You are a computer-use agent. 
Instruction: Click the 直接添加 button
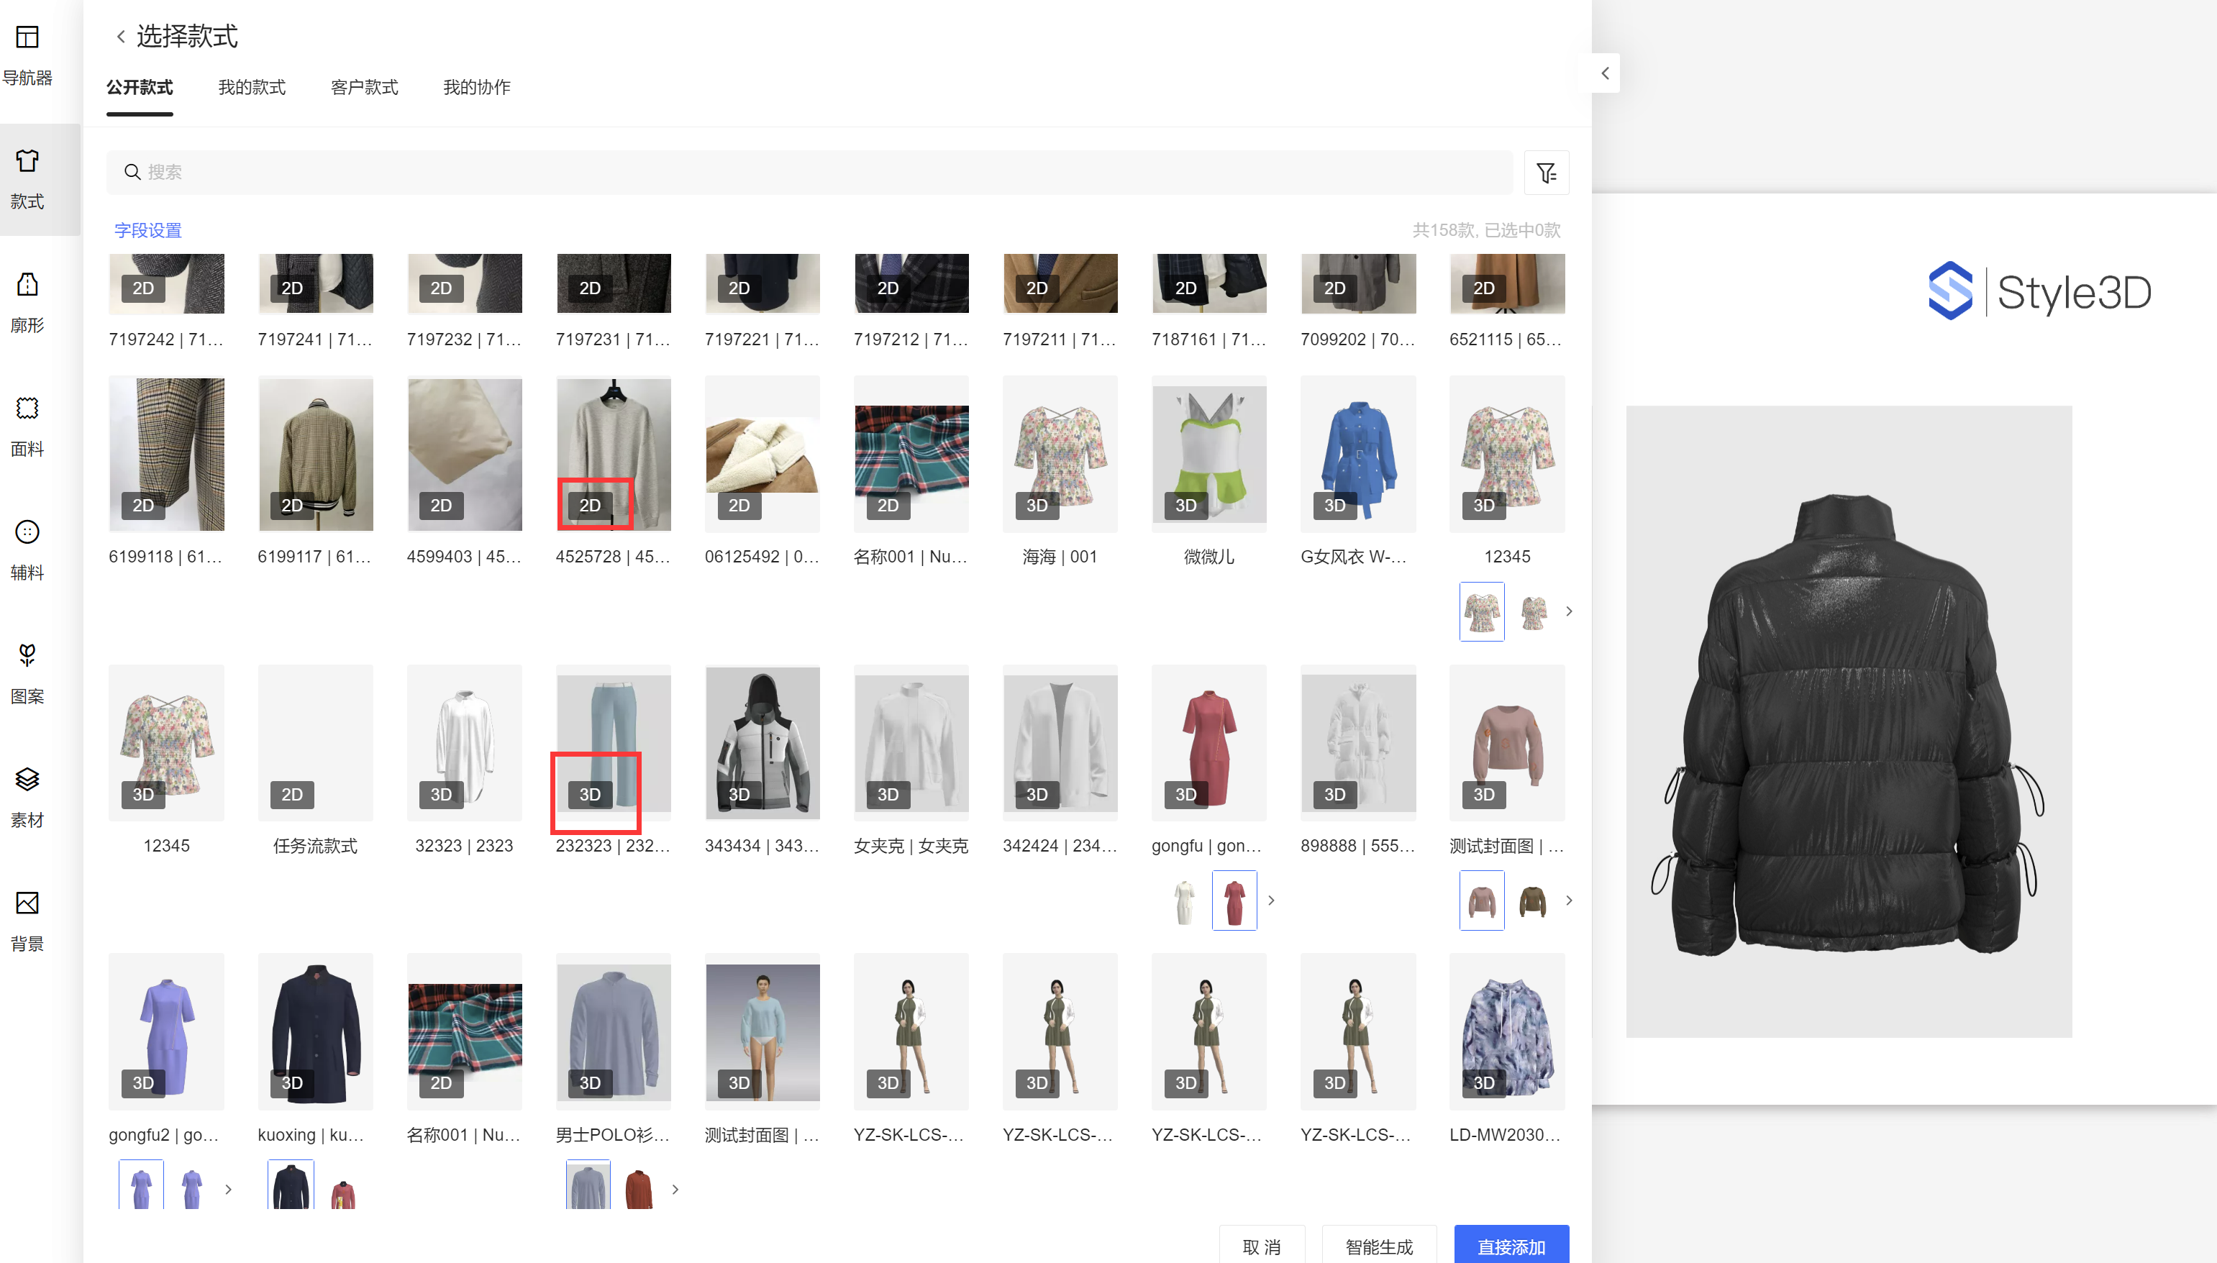coord(1510,1246)
